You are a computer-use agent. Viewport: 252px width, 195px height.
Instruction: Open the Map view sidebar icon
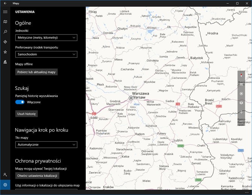tap(5, 22)
